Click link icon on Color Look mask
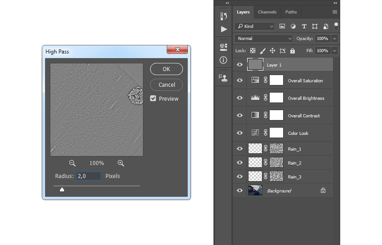 point(266,133)
